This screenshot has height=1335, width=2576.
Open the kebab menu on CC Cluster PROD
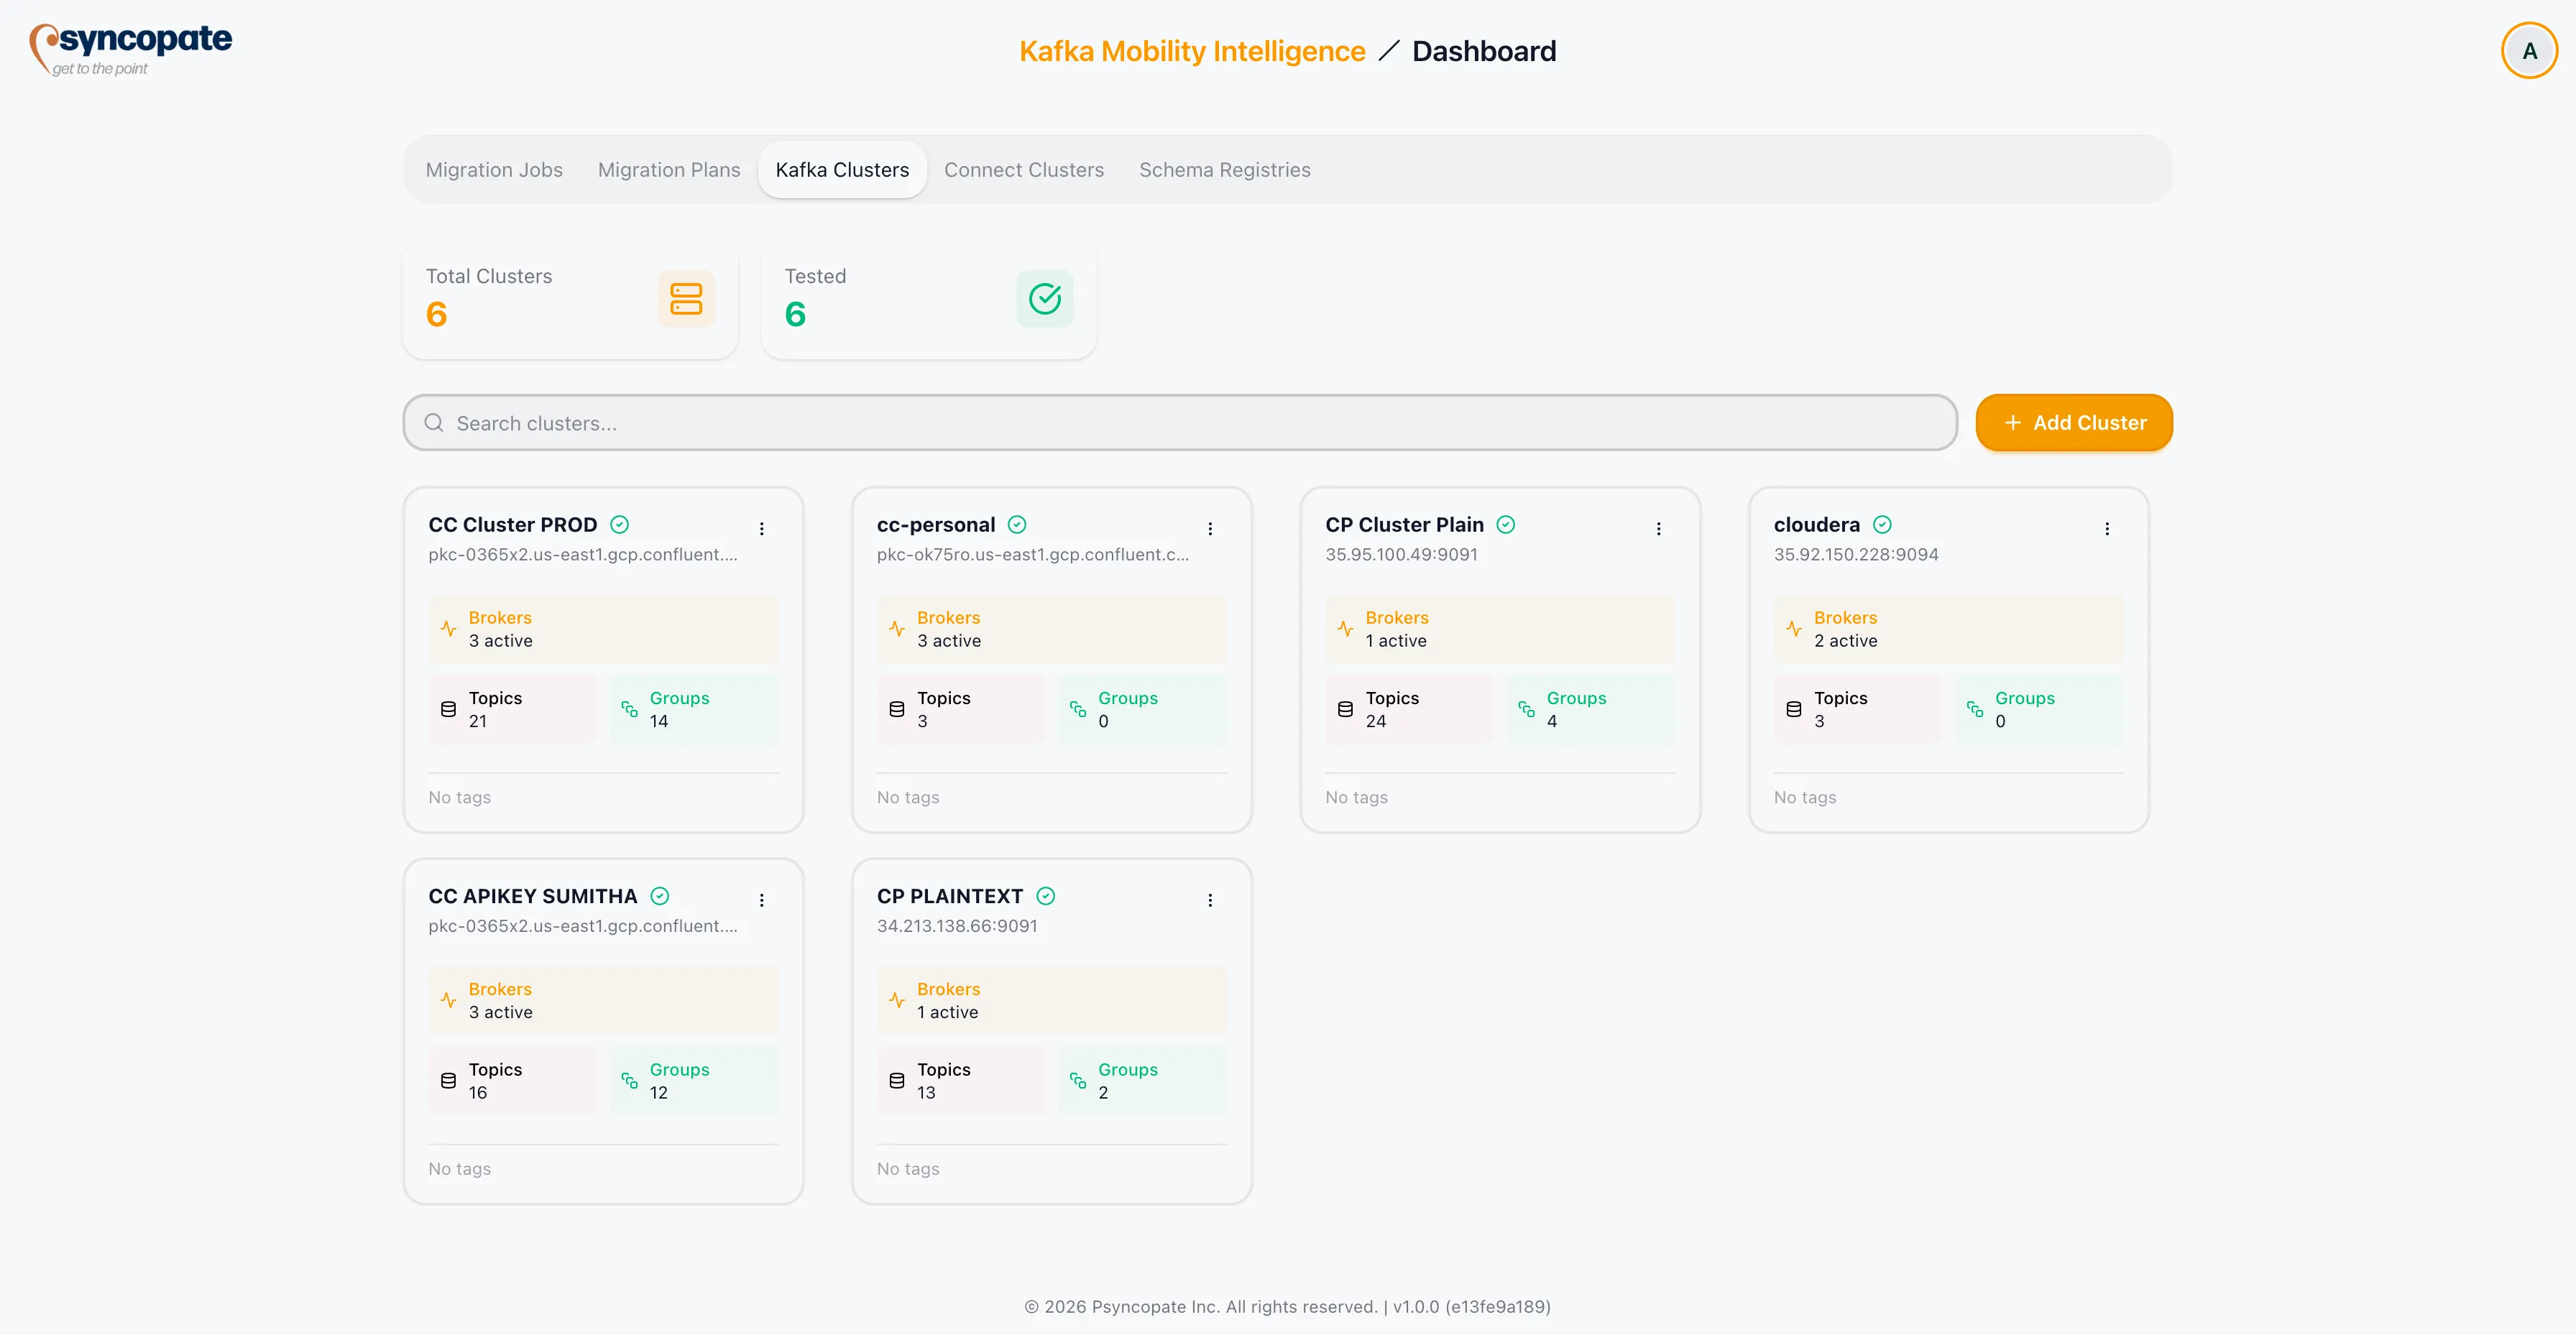[763, 528]
